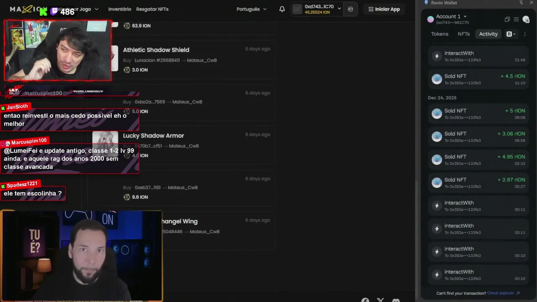
Task: Open the notifications bell icon
Action: [282, 9]
